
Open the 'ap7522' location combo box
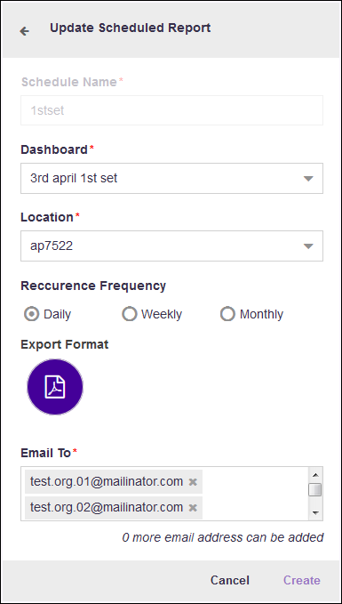(171, 246)
